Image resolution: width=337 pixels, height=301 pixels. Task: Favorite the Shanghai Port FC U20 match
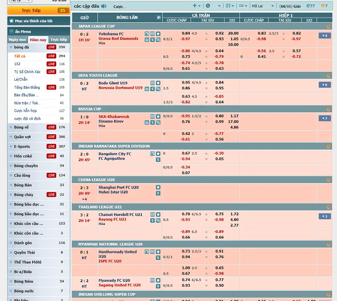[x=158, y=187]
